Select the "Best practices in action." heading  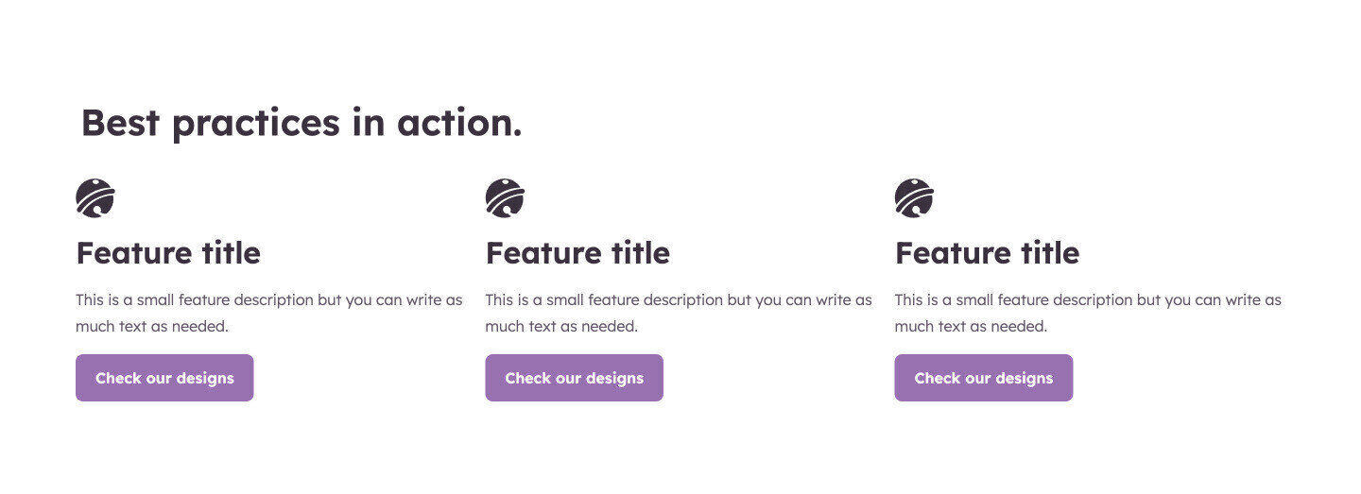(x=301, y=123)
